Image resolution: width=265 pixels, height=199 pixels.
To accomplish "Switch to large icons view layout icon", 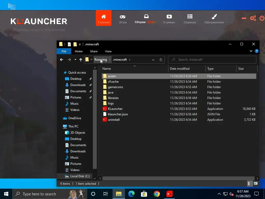I will tap(255, 184).
